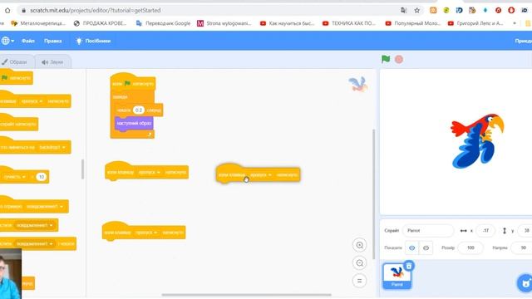Reset workspace zoom with the equals button
Screen dimensions: 532x299
pos(360,281)
